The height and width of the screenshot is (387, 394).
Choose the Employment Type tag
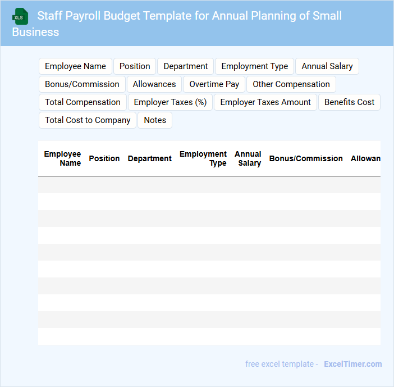point(255,66)
